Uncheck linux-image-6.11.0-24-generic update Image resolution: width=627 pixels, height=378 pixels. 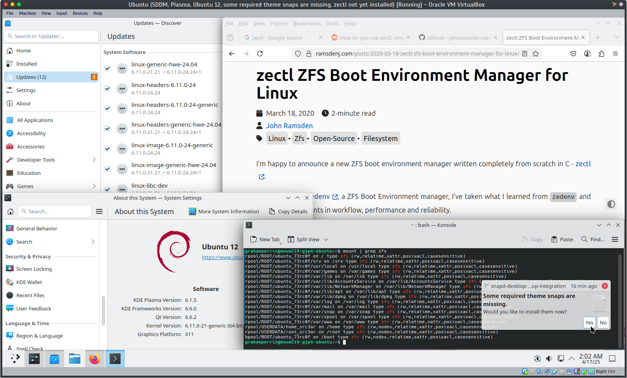[107, 149]
